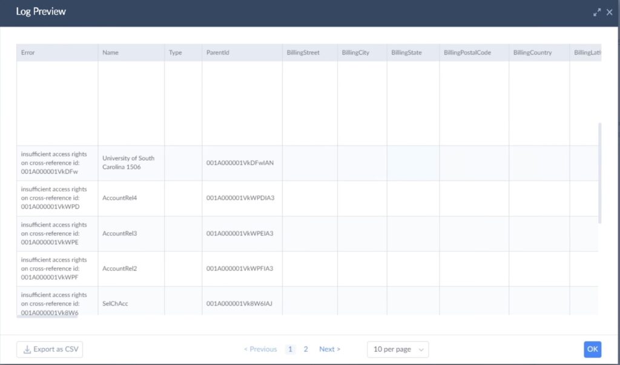
Task: Select page 2 in pagination
Action: (306, 350)
